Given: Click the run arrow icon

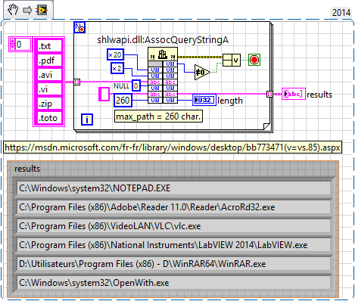Looking at the screenshot, I should [27, 10].
